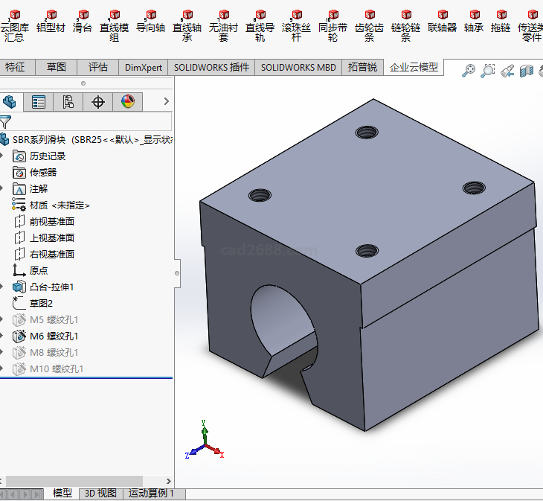543x501 pixels.
Task: Activate the Zoom to Area tool
Action: 487,71
